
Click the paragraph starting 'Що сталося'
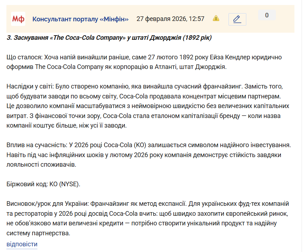(x=144, y=62)
